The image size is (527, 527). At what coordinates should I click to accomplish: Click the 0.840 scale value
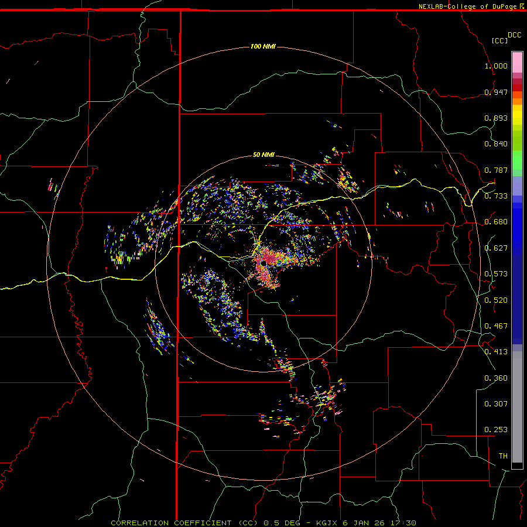click(x=496, y=144)
